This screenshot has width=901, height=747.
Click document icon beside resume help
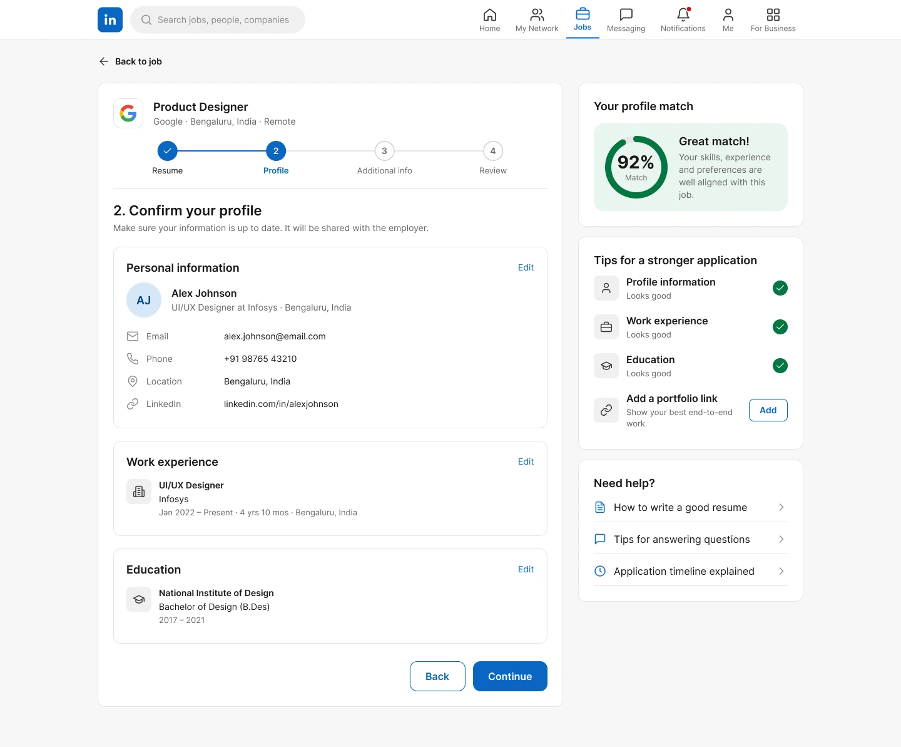point(600,507)
